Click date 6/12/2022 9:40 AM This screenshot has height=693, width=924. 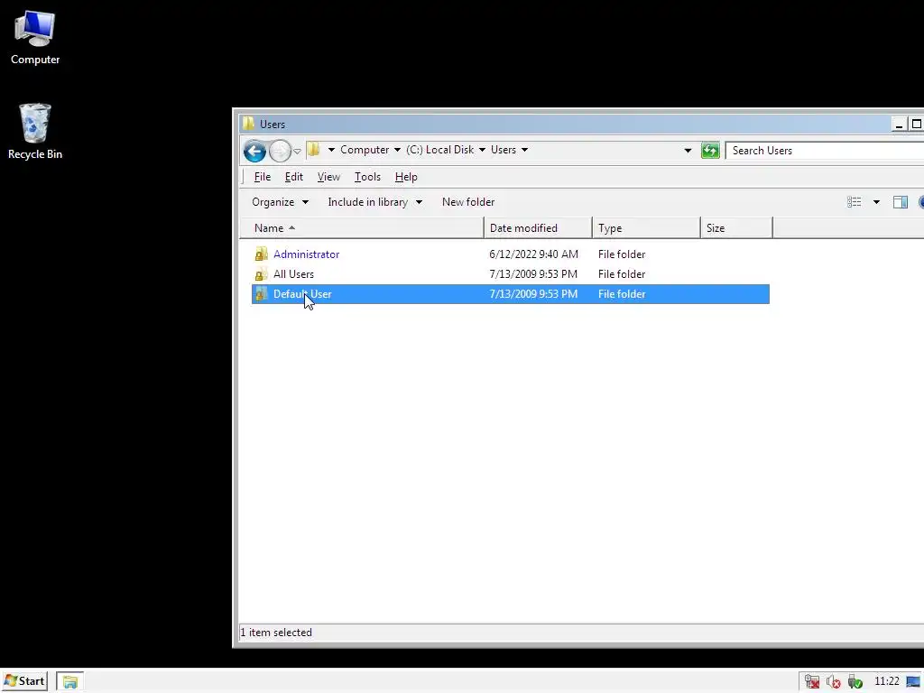pos(533,254)
